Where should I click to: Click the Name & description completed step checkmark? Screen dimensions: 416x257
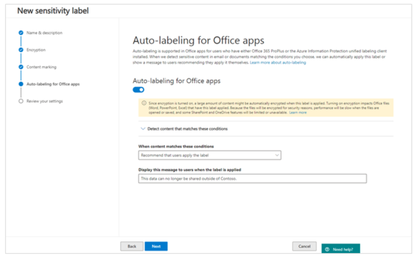21,33
